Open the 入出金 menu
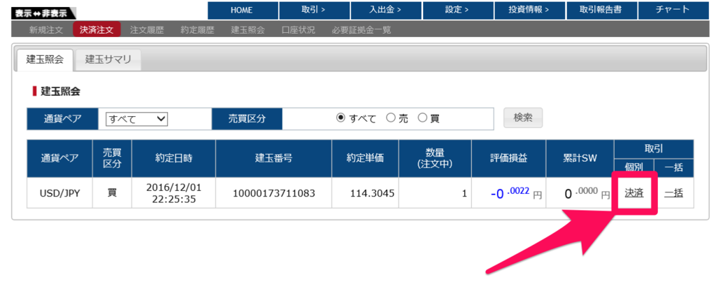The width and height of the screenshot is (716, 296). pyautogui.click(x=386, y=10)
